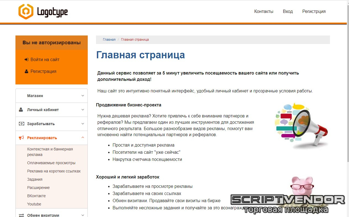Click the bullet Зарабатываете на просмотре рекламы
349x217 pixels.
(153, 186)
